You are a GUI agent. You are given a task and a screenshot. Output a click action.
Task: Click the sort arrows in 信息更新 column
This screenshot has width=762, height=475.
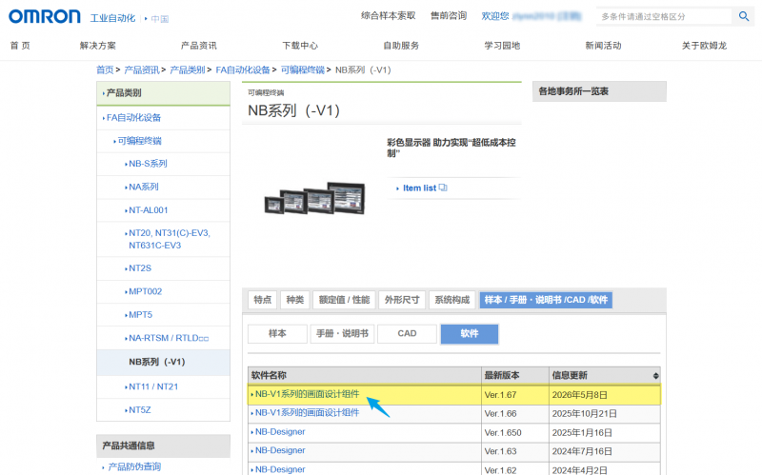(x=655, y=376)
